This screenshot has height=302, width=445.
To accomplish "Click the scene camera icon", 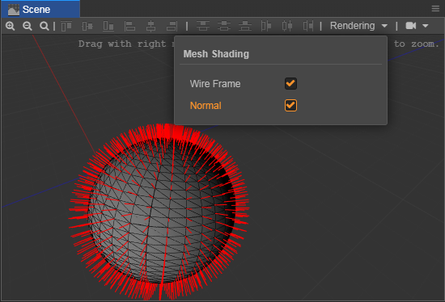I will pyautogui.click(x=411, y=26).
